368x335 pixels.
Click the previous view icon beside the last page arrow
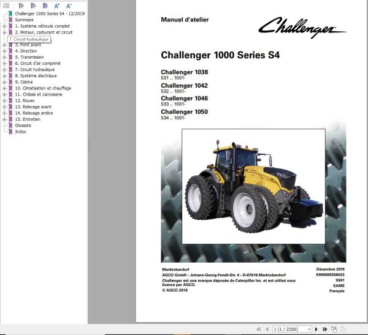[x=334, y=329]
